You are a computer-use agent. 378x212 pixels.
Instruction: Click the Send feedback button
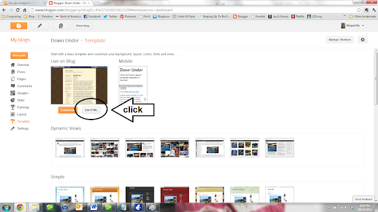click(364, 199)
